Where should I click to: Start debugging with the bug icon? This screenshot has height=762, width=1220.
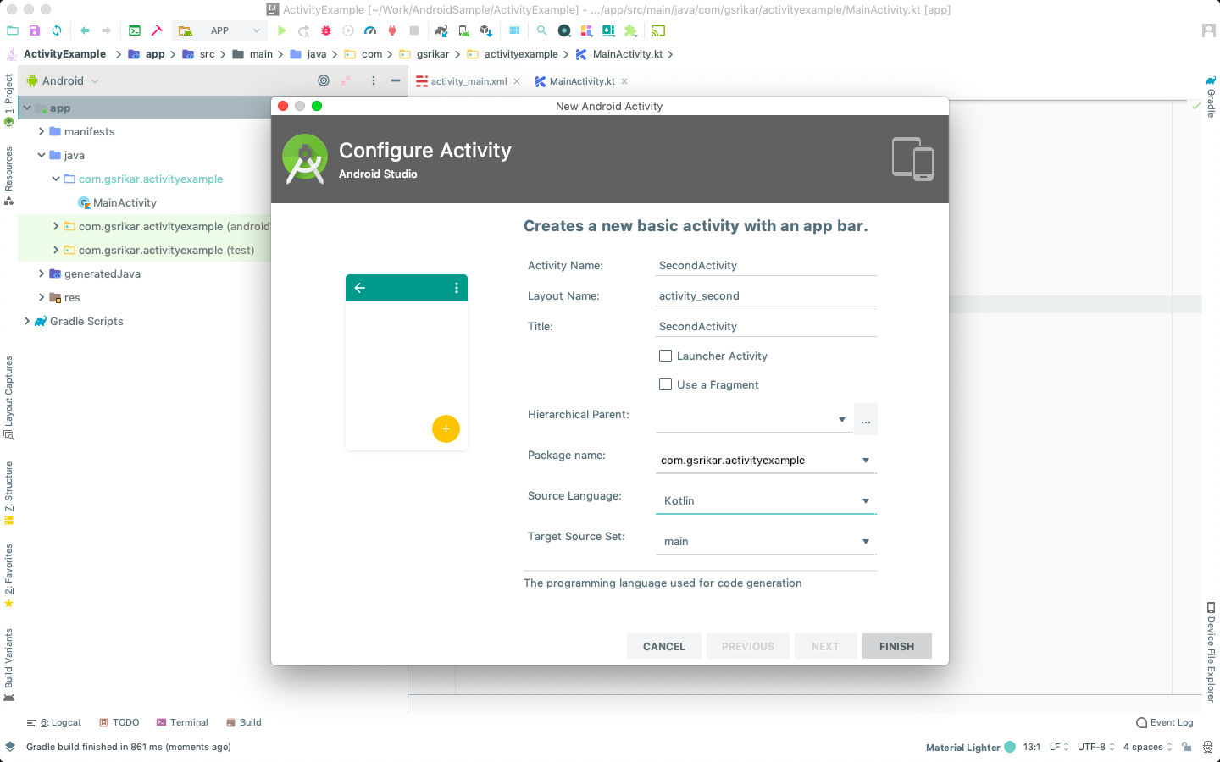pos(325,30)
